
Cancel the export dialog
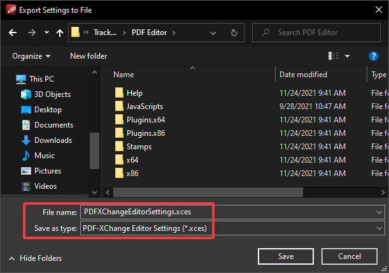click(x=350, y=256)
